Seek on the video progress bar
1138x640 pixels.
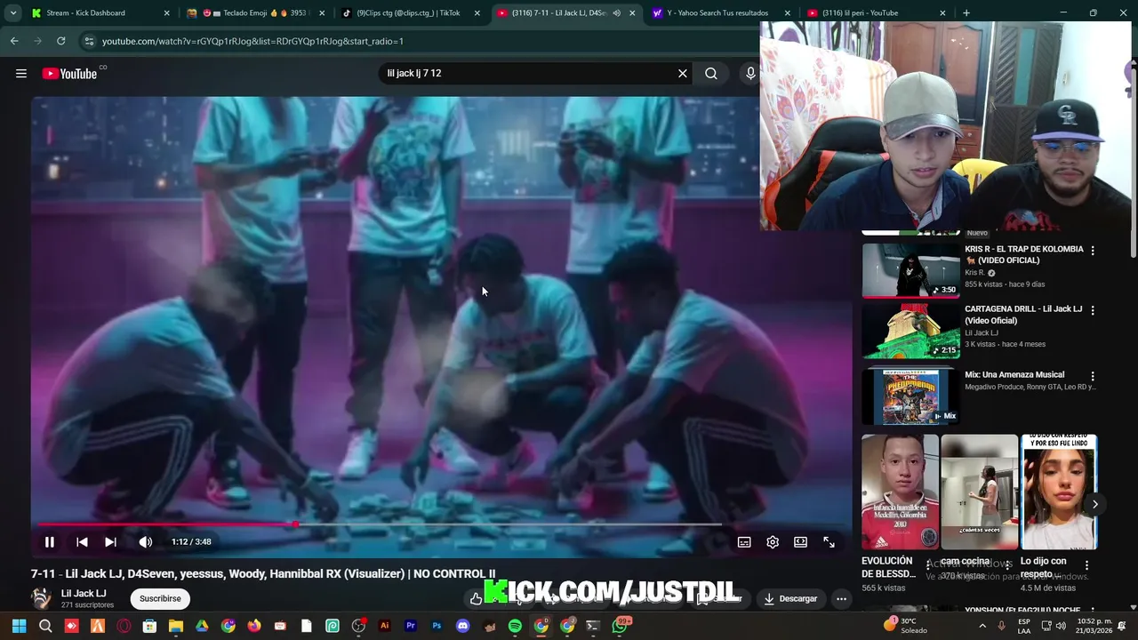coord(440,524)
